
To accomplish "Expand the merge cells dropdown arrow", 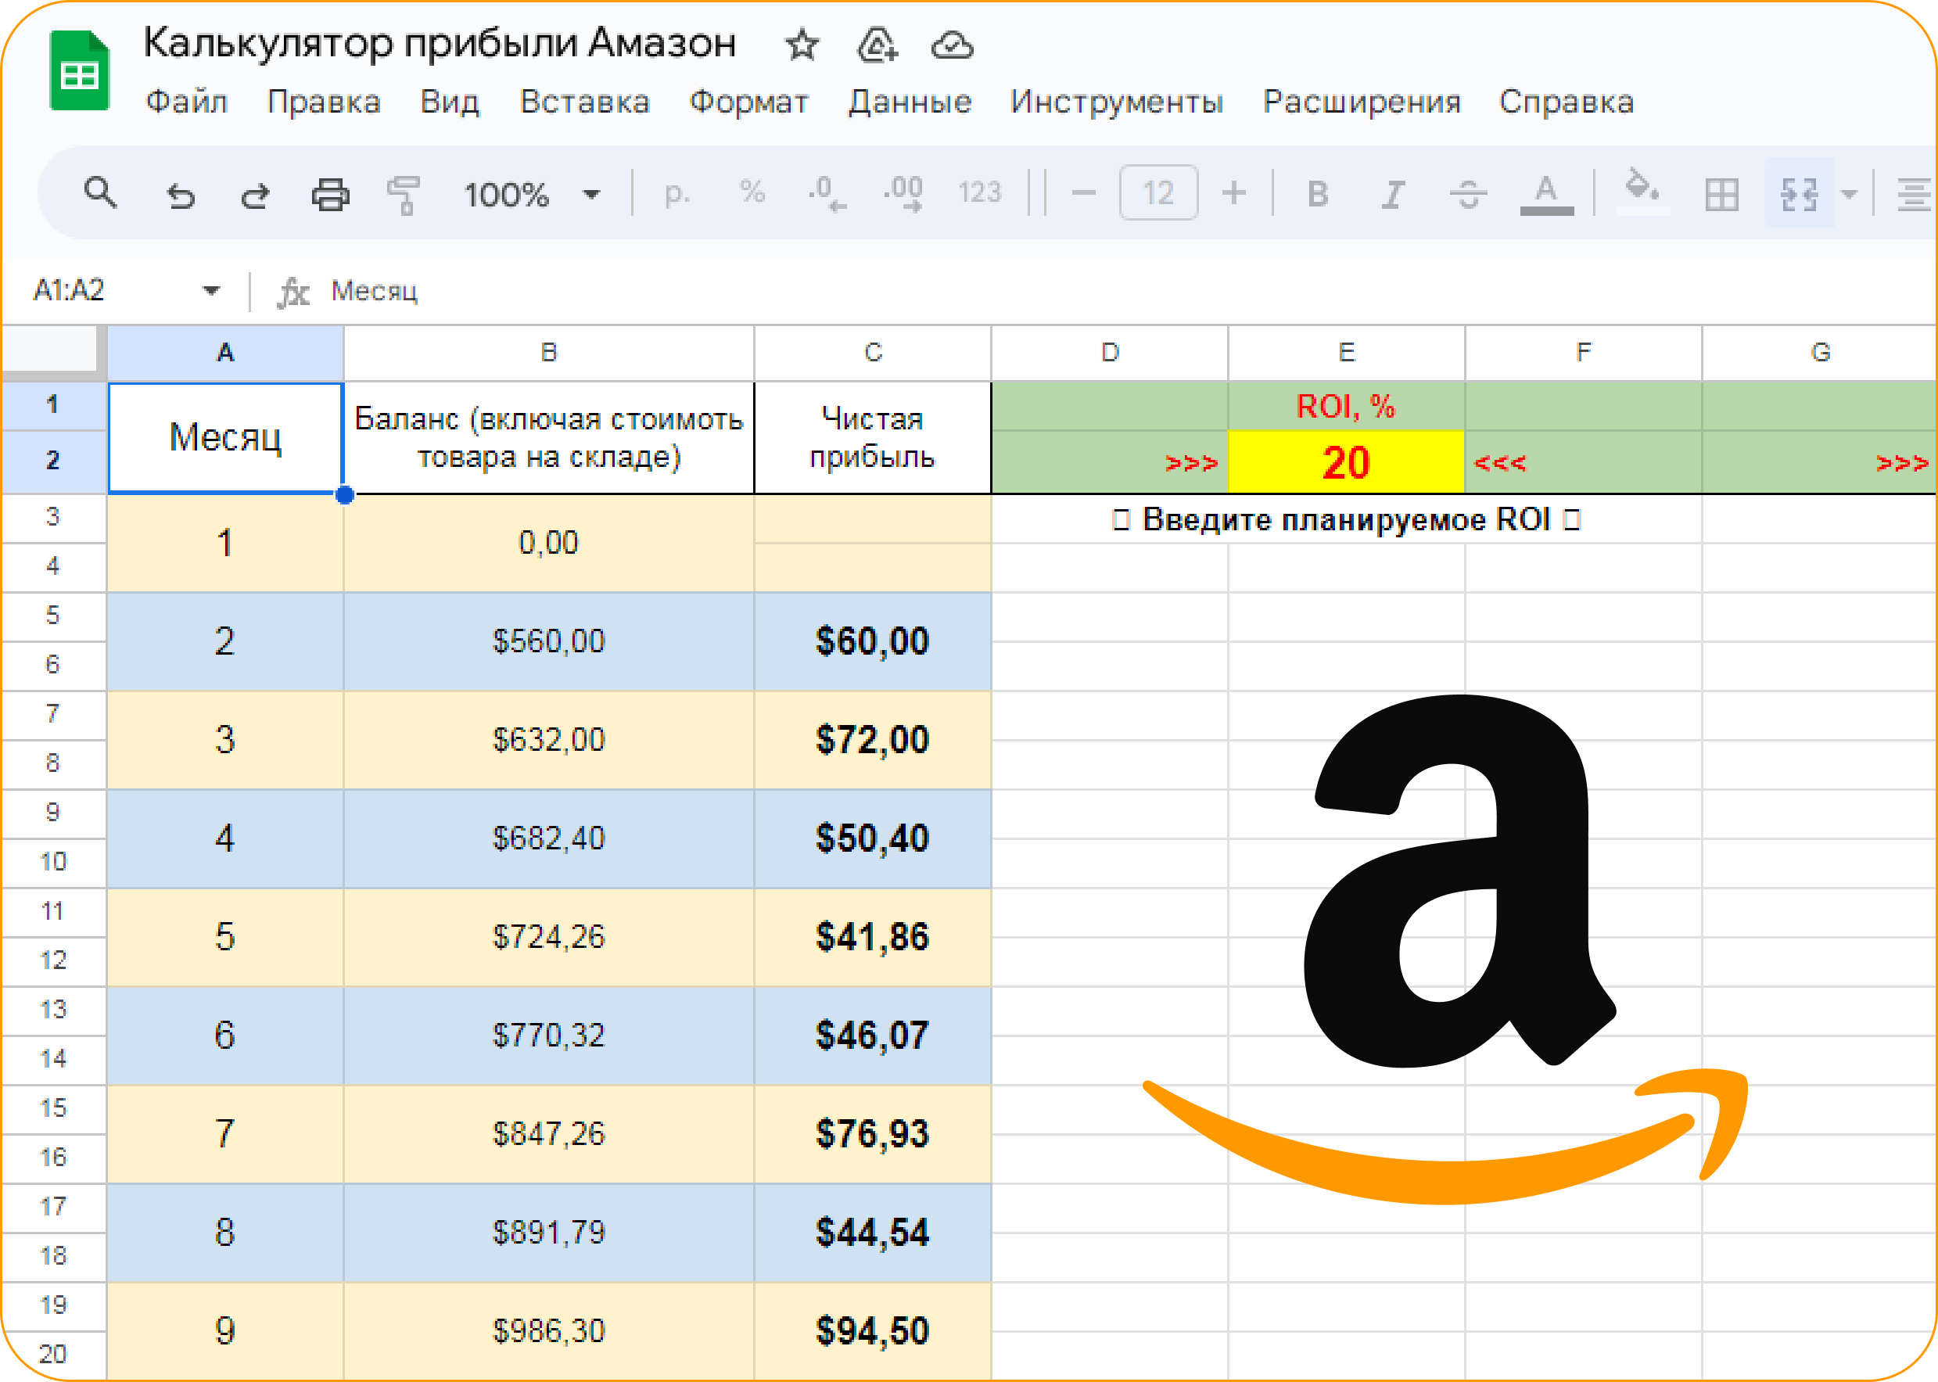I will pos(1849,195).
